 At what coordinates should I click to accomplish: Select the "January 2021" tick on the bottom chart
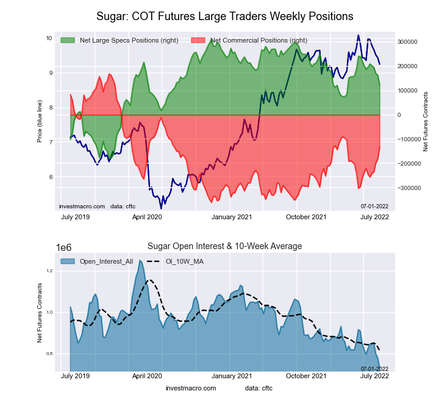pyautogui.click(x=231, y=376)
